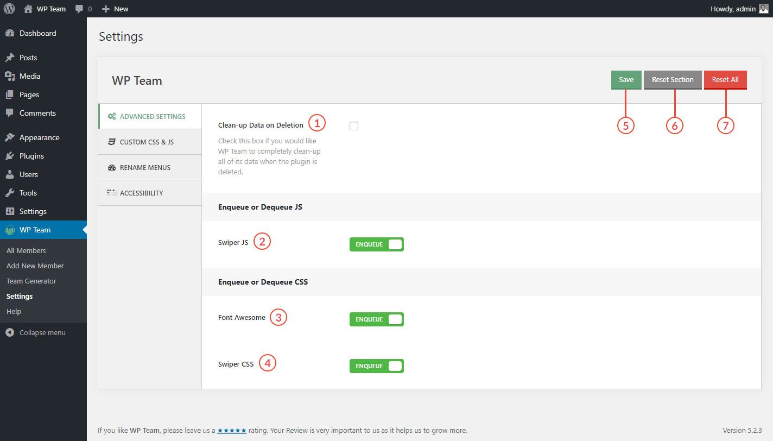Click the five-star rating link

pos(232,431)
